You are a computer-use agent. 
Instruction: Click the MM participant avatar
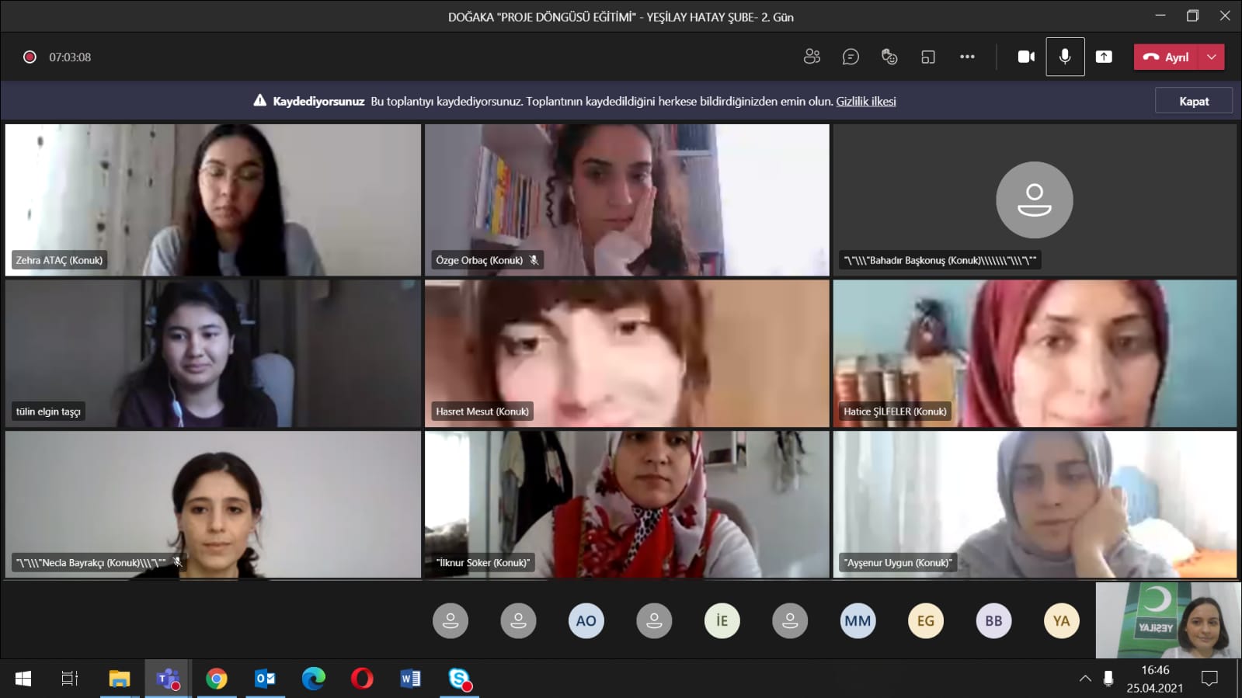858,620
